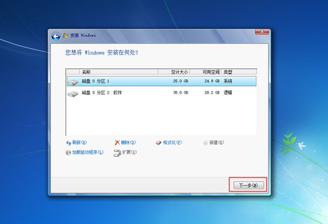Sort by the 类型 column header
This screenshot has height=224, width=328.
point(239,72)
